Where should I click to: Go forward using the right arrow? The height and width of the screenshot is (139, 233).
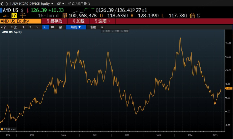click(x=7, y=4)
